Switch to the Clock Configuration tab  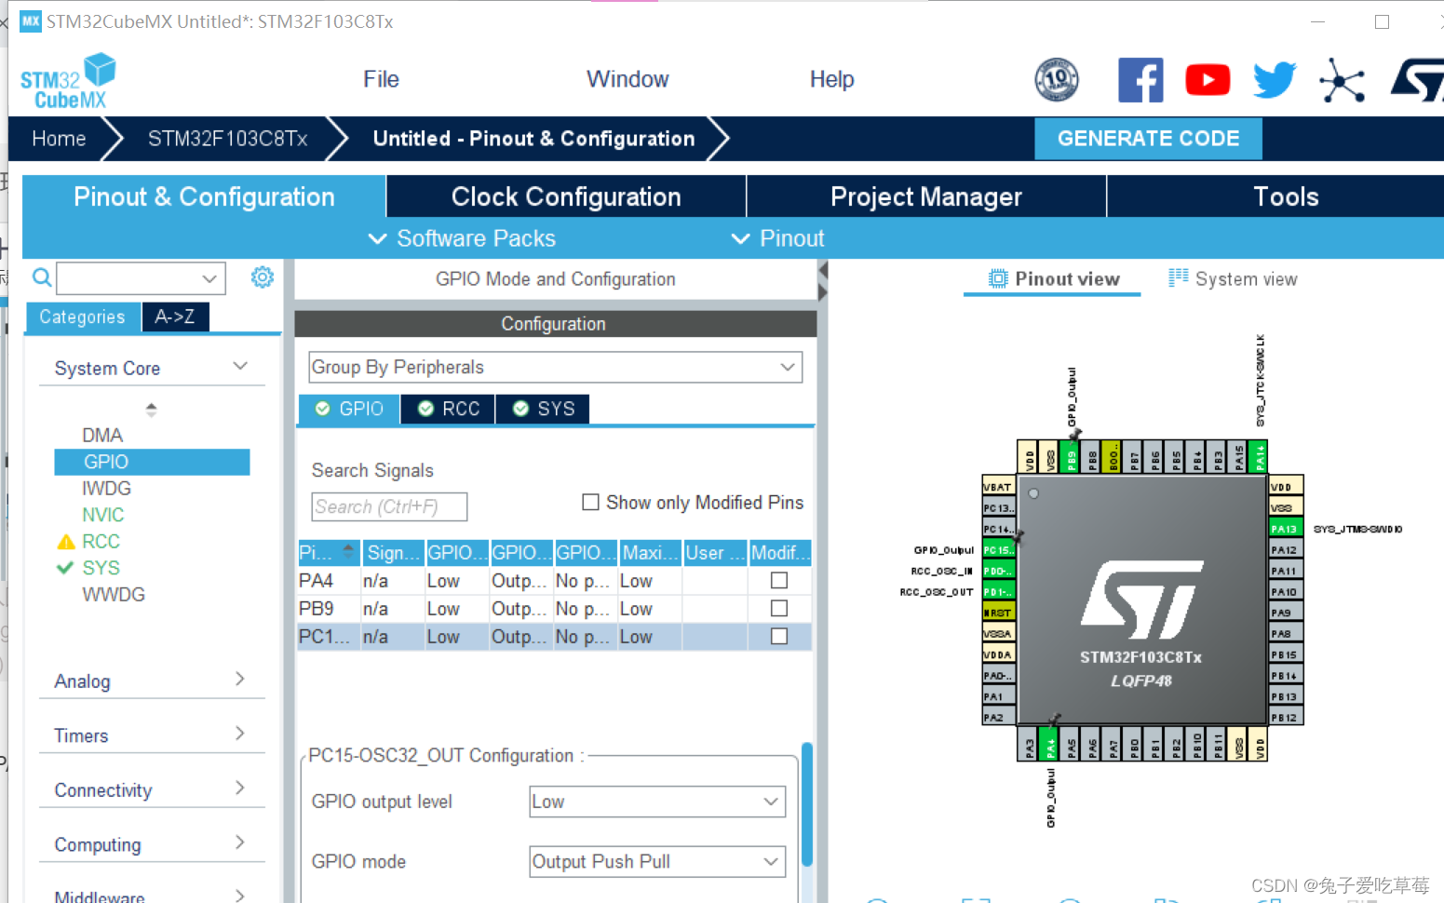(565, 196)
